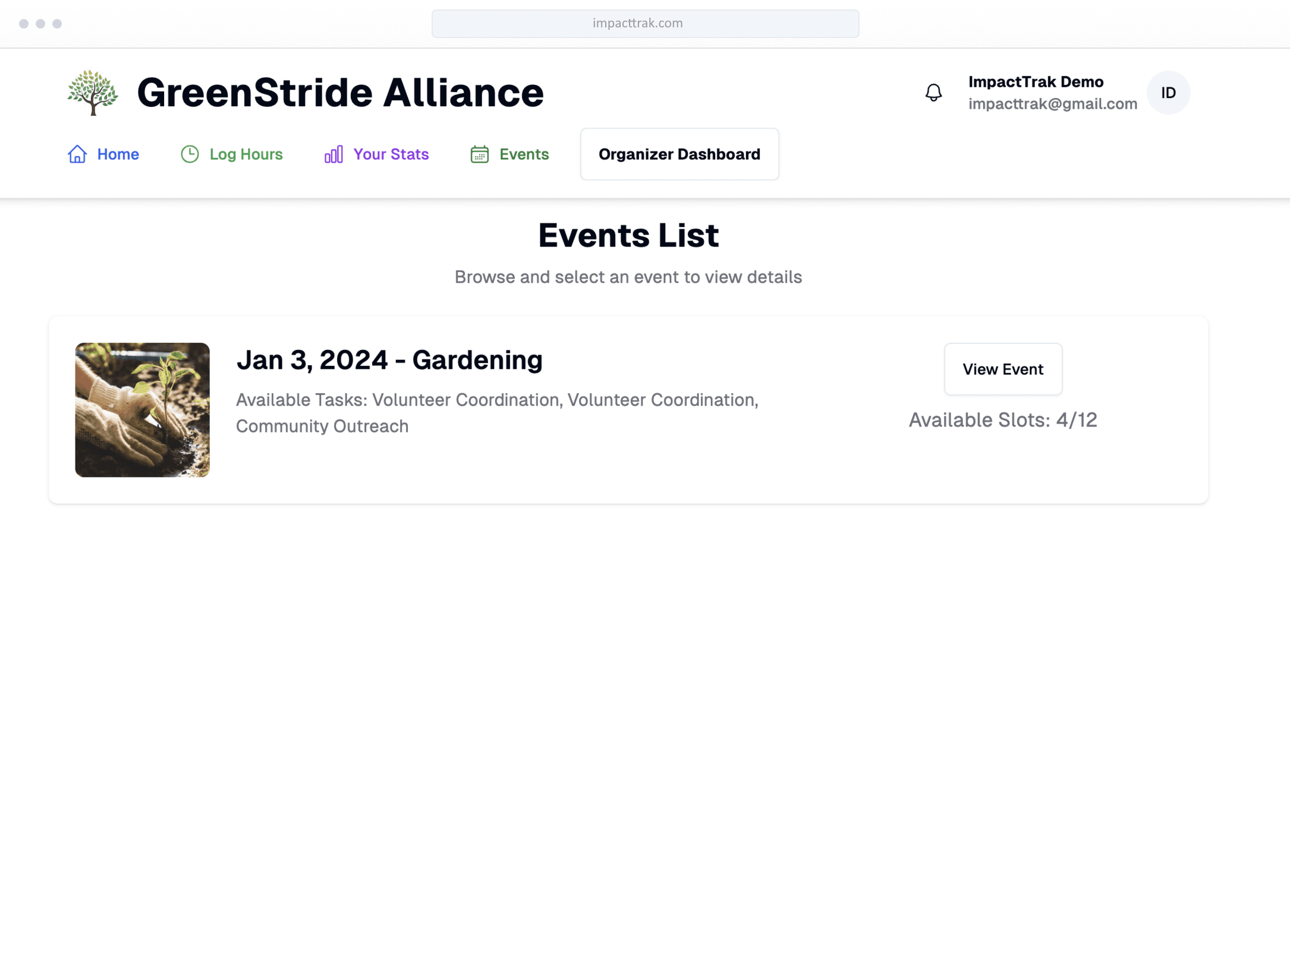Click the ImpactTrak Demo account name
Viewport: 1290px width, 954px height.
tap(1035, 82)
